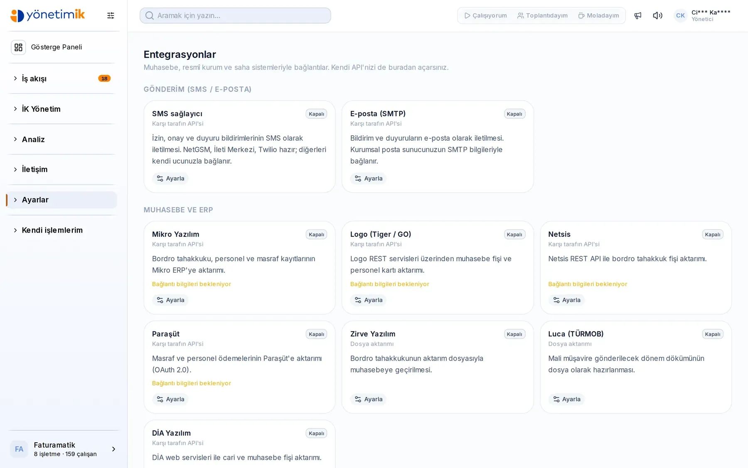Click Ayarla on Logo (Tiger / GO)
The height and width of the screenshot is (468, 748).
(x=368, y=300)
